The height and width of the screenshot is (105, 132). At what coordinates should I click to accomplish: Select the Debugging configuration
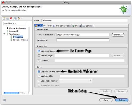[x=18, y=37]
